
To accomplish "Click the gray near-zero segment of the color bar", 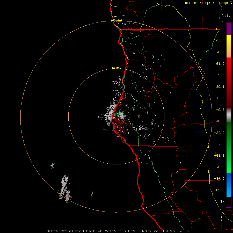I will [x=229, y=115].
